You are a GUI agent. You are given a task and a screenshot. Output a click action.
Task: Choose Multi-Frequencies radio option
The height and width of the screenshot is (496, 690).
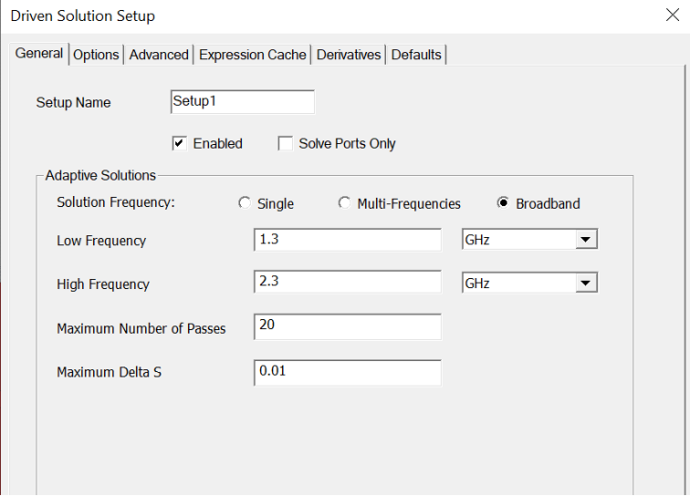(x=344, y=203)
